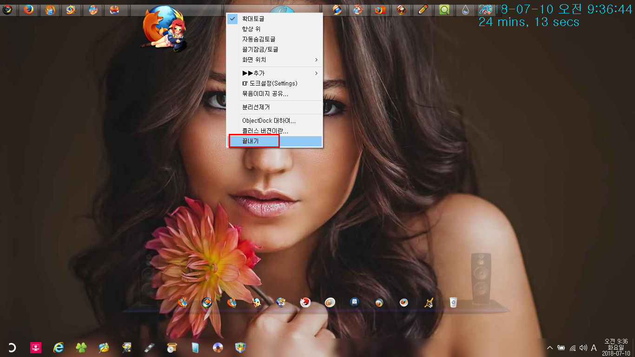The image size is (635, 357).
Task: Toggle 자동숨김토글 auto-hide option
Action: click(x=275, y=39)
